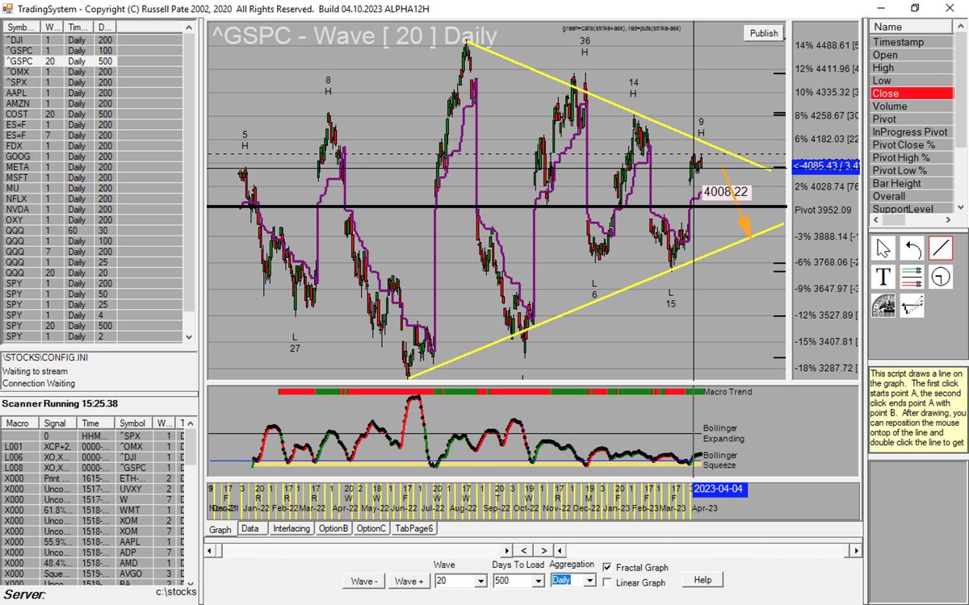Select the ^GSPC row with 500 days
This screenshot has height=605, width=969.
coord(48,60)
